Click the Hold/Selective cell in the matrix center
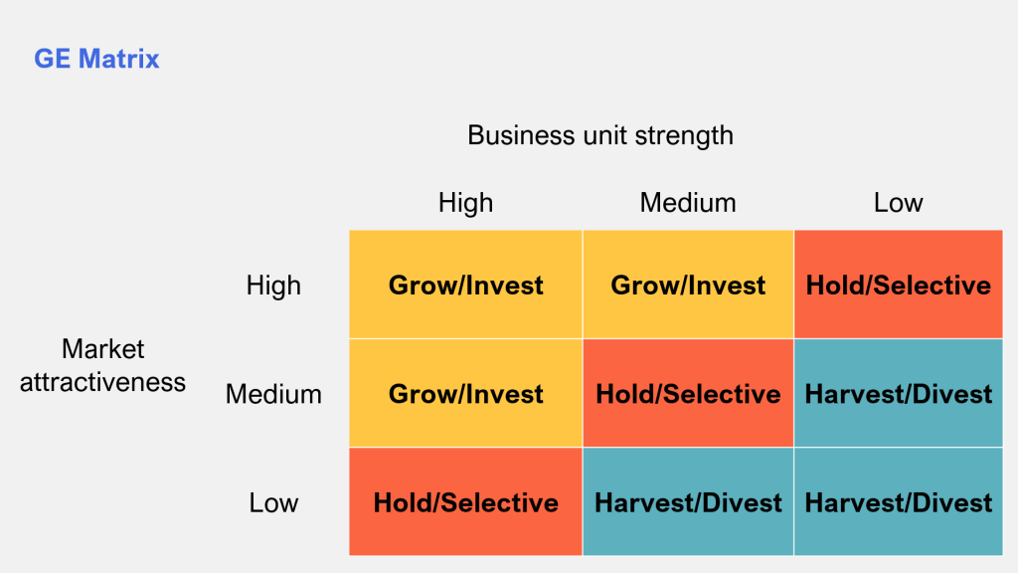The image size is (1018, 573). click(688, 394)
